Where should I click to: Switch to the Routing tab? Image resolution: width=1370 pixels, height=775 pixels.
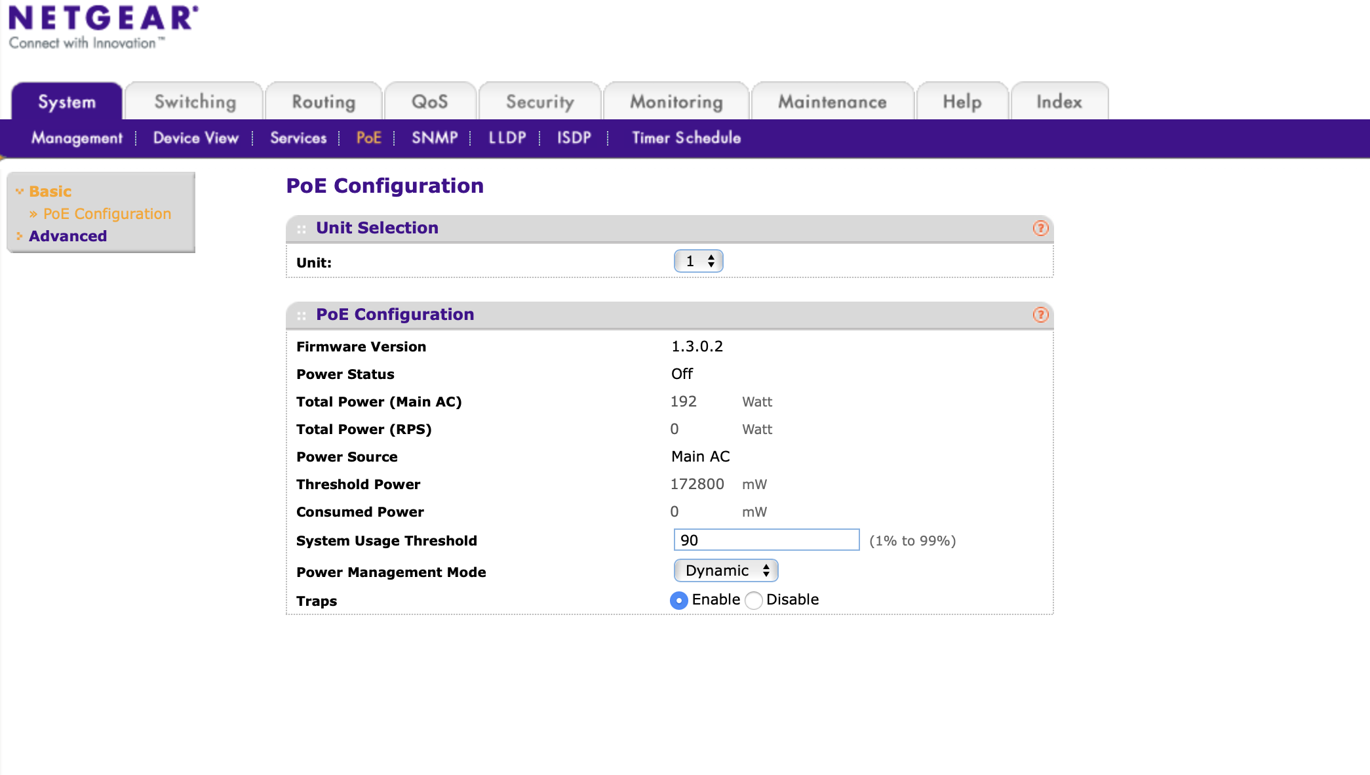(x=324, y=102)
